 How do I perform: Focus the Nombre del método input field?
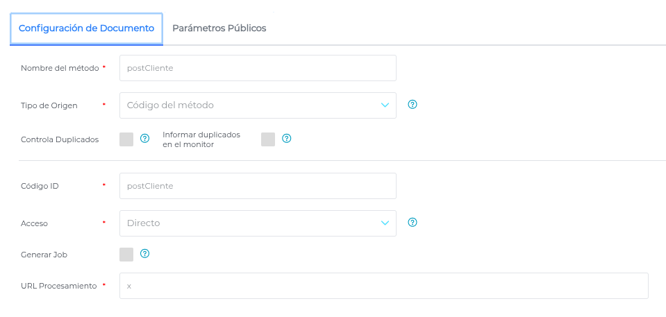click(258, 68)
